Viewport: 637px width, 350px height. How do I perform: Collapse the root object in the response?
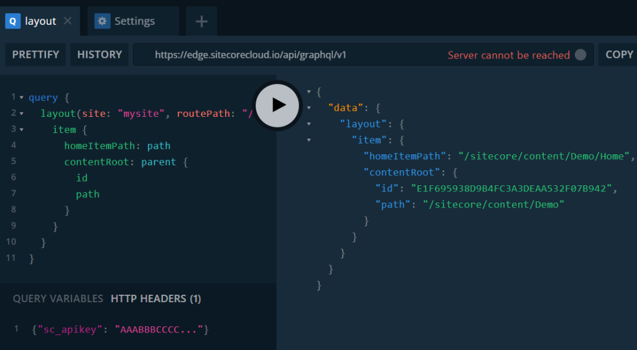pyautogui.click(x=309, y=92)
